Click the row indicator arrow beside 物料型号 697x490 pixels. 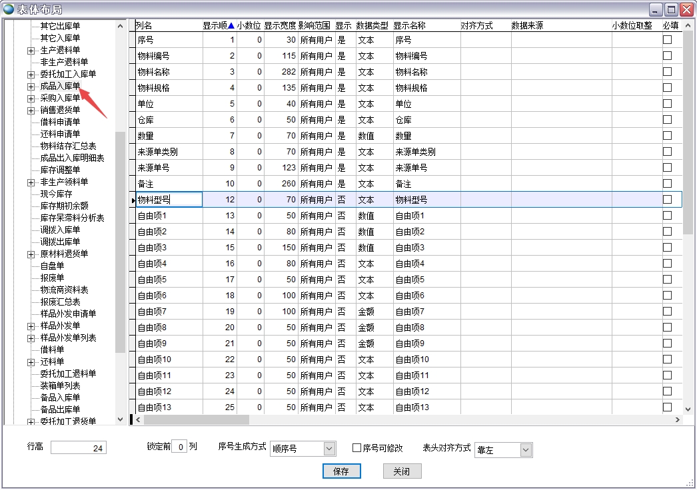pos(133,200)
